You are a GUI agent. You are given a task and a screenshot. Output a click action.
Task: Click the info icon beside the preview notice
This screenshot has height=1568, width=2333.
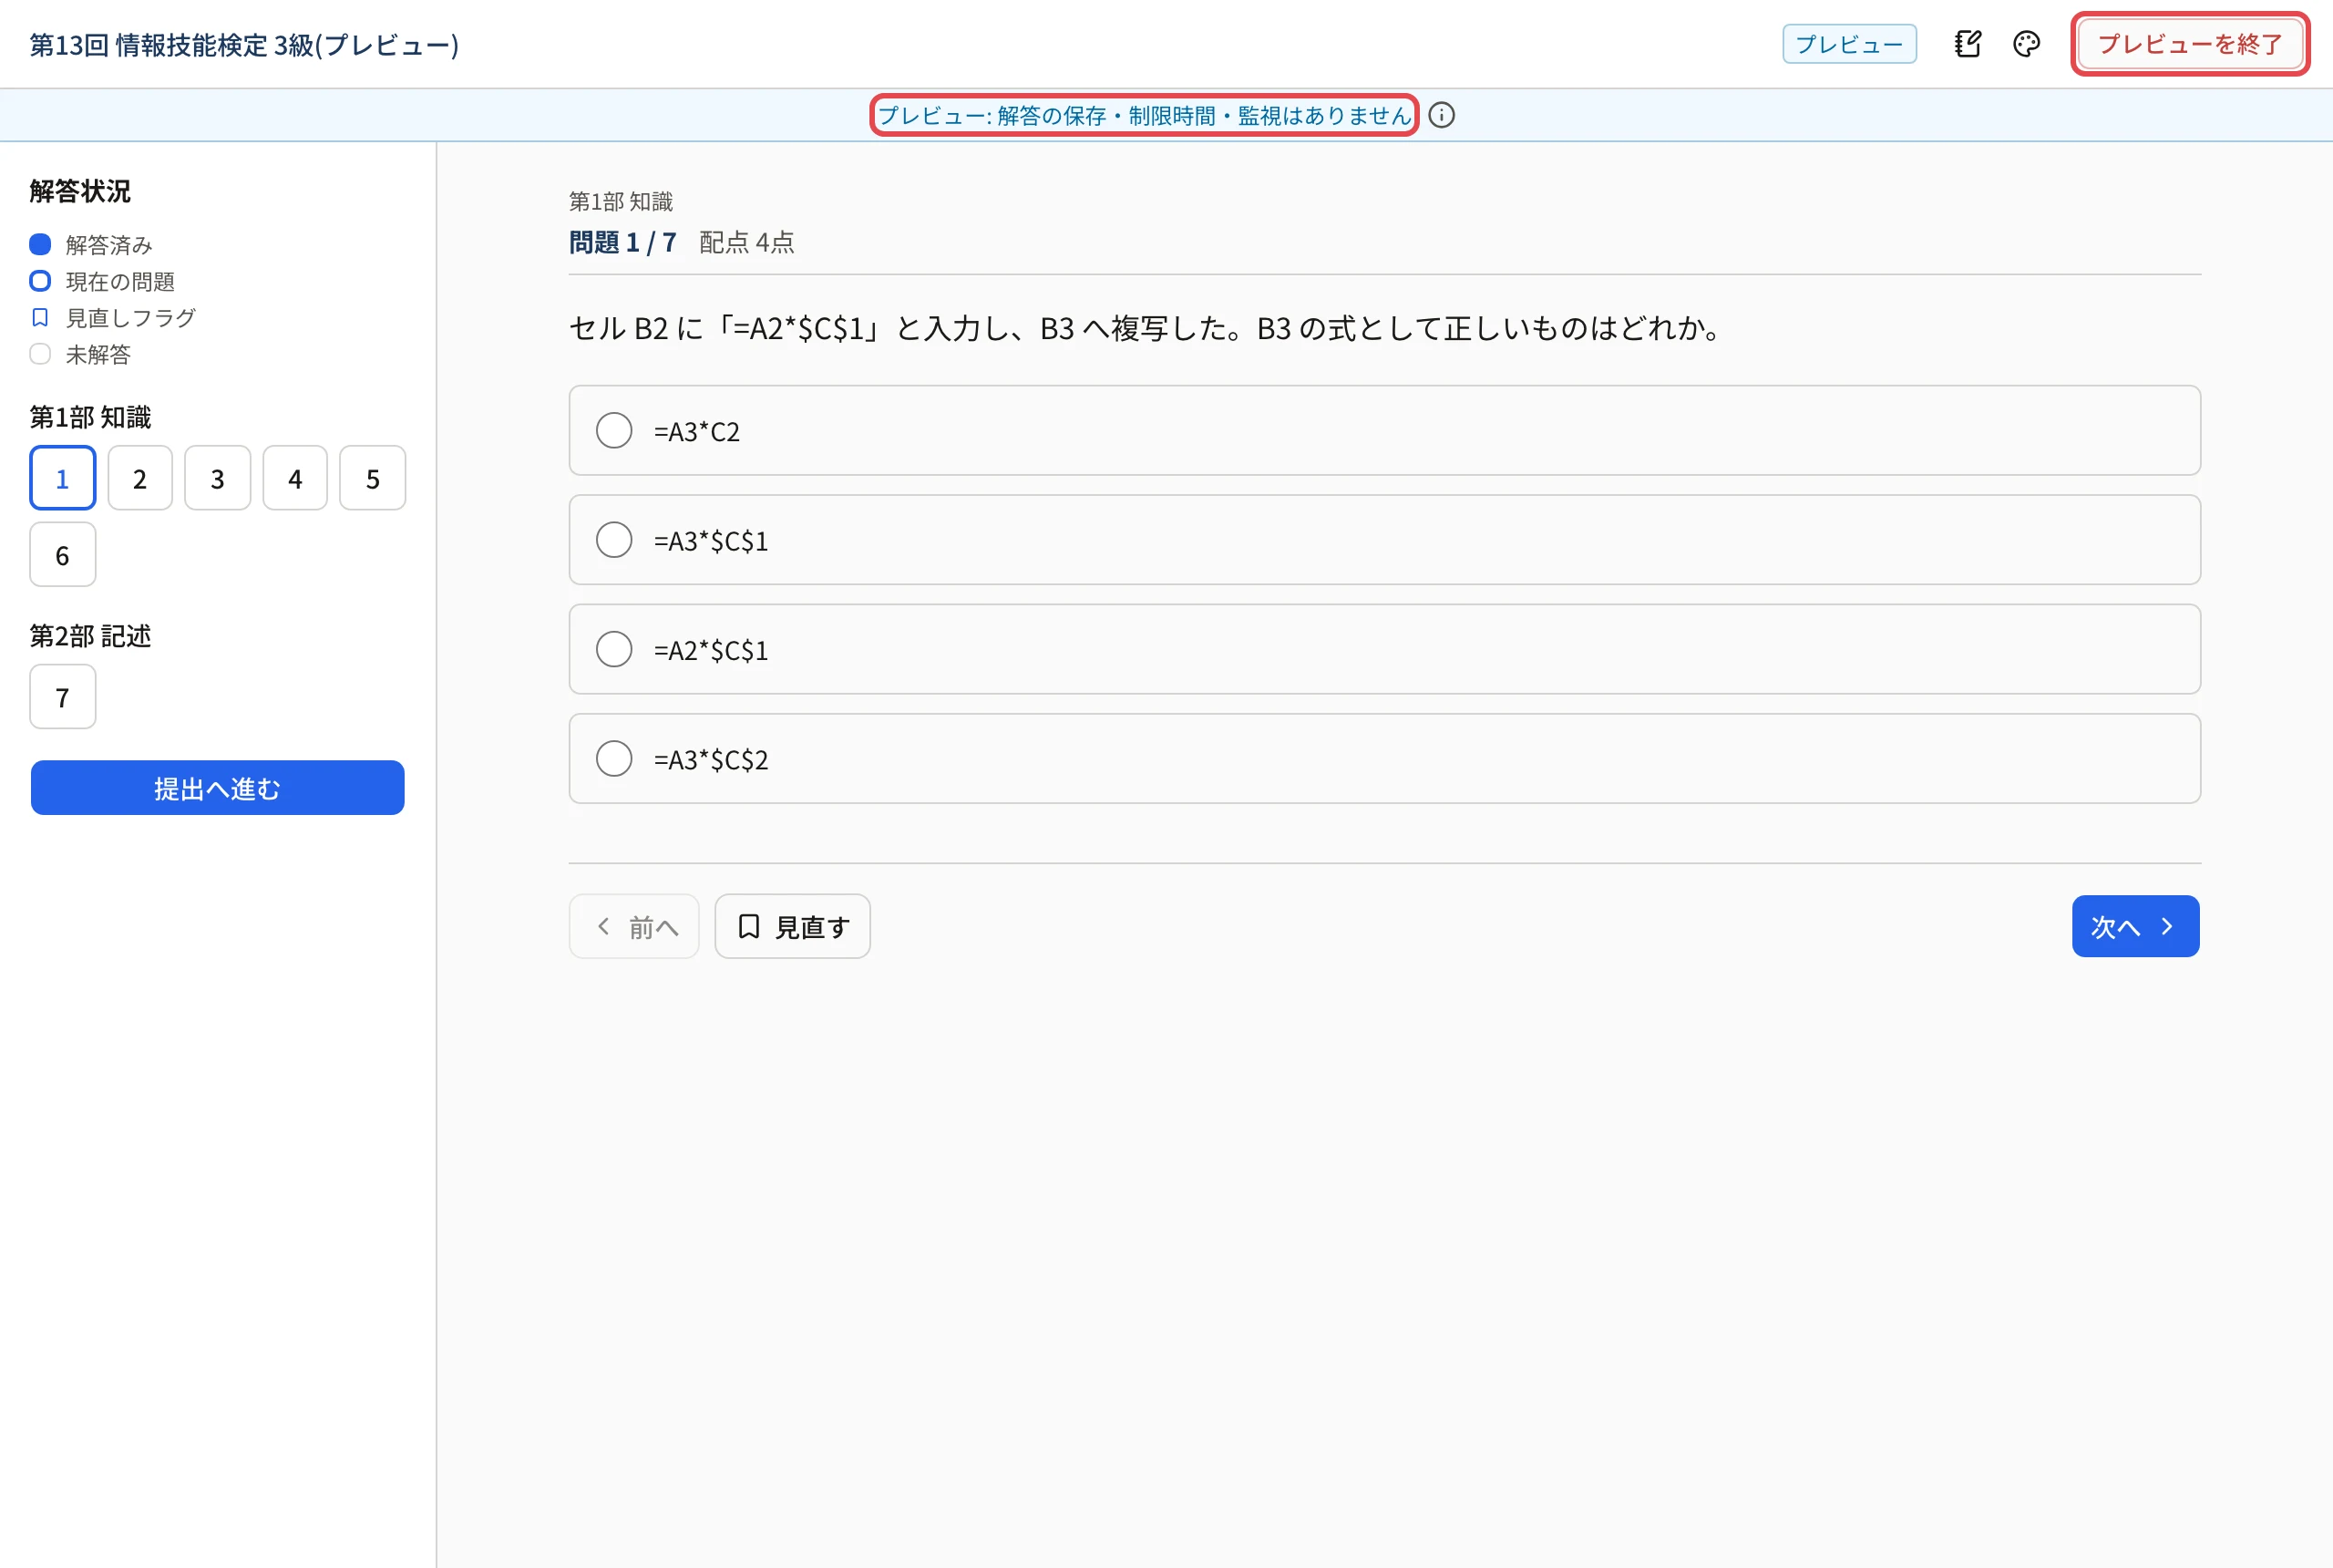(x=1442, y=115)
